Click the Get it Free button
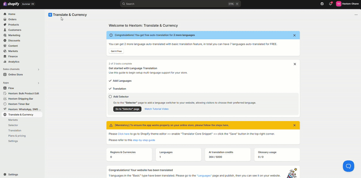The width and height of the screenshot is (361, 178). click(x=116, y=51)
